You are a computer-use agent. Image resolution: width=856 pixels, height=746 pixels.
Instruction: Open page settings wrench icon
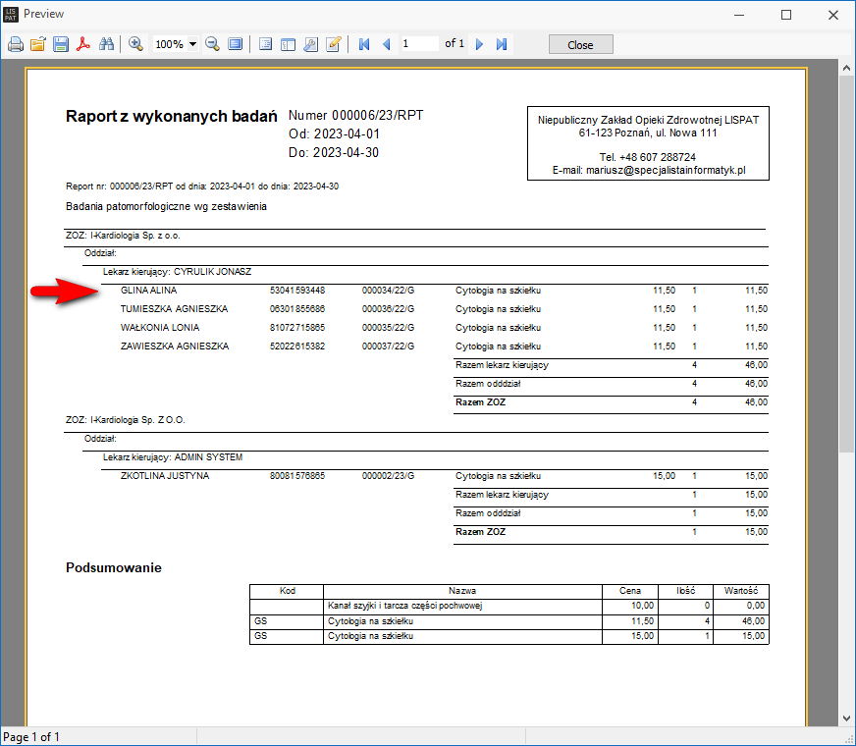[310, 44]
